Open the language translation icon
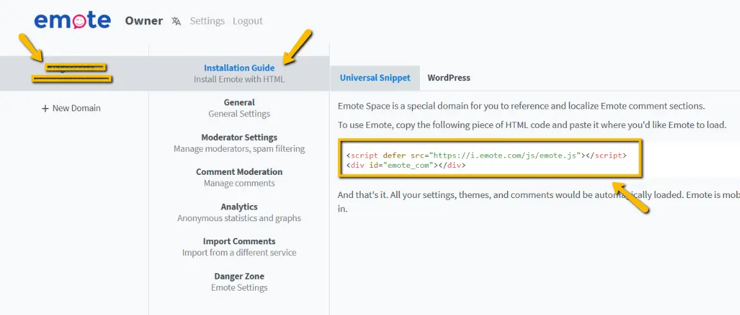 tap(176, 21)
